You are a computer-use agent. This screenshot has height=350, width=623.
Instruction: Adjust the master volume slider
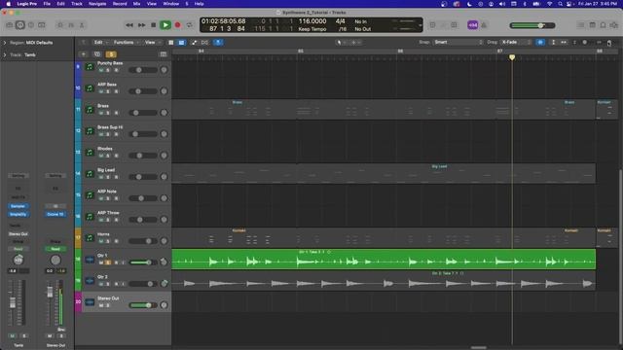tap(532, 25)
